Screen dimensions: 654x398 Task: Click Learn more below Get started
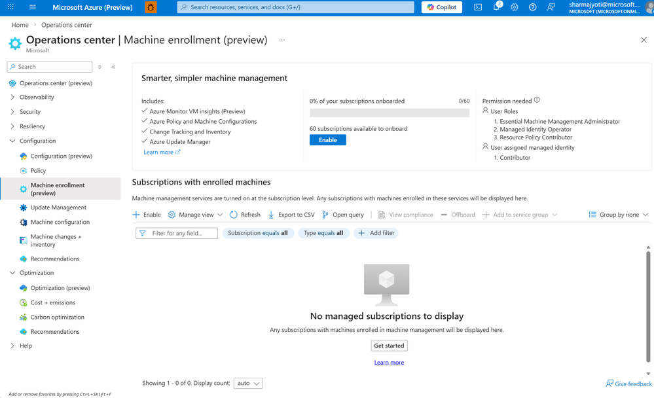click(389, 363)
